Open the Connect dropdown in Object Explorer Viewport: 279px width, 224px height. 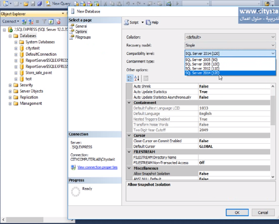coord(10,22)
